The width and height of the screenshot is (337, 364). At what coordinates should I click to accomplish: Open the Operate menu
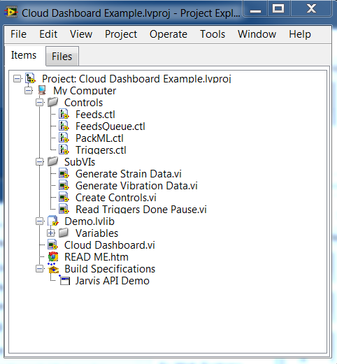pos(168,34)
